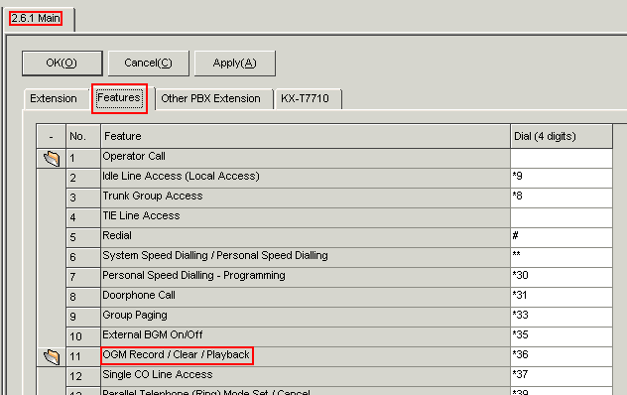This screenshot has width=627, height=395.
Task: Click the empty TIE Line Access dial field
Action: tap(562, 217)
